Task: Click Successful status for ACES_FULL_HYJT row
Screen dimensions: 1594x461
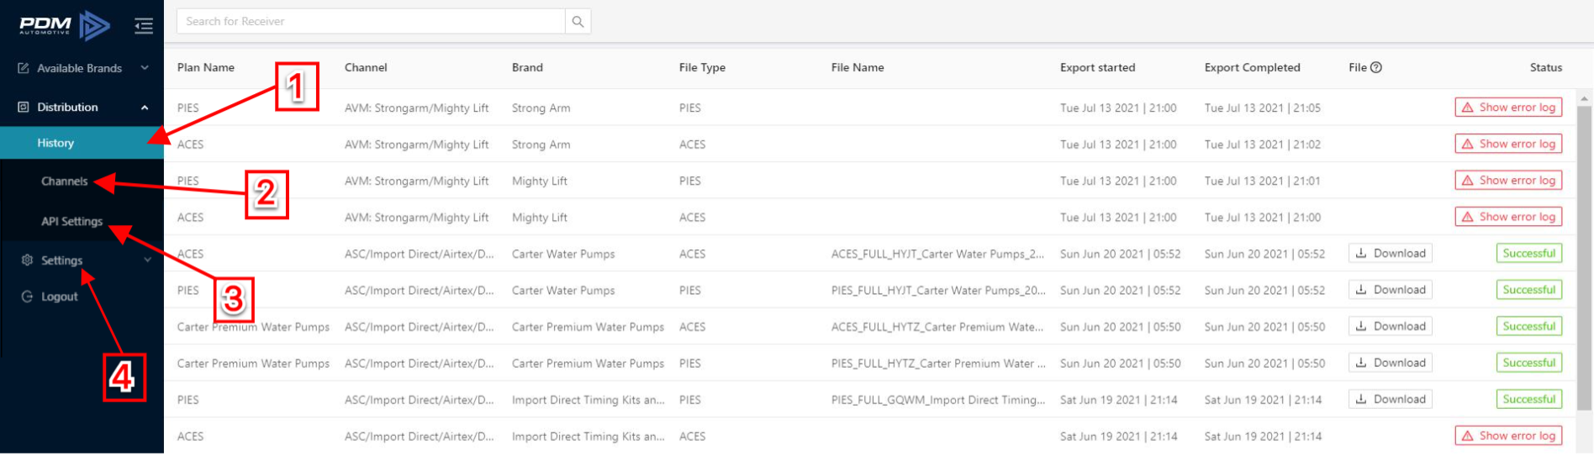Action: tap(1529, 254)
